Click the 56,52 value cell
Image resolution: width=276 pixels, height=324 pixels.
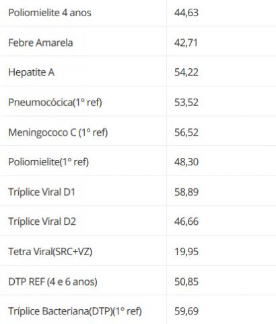point(186,132)
